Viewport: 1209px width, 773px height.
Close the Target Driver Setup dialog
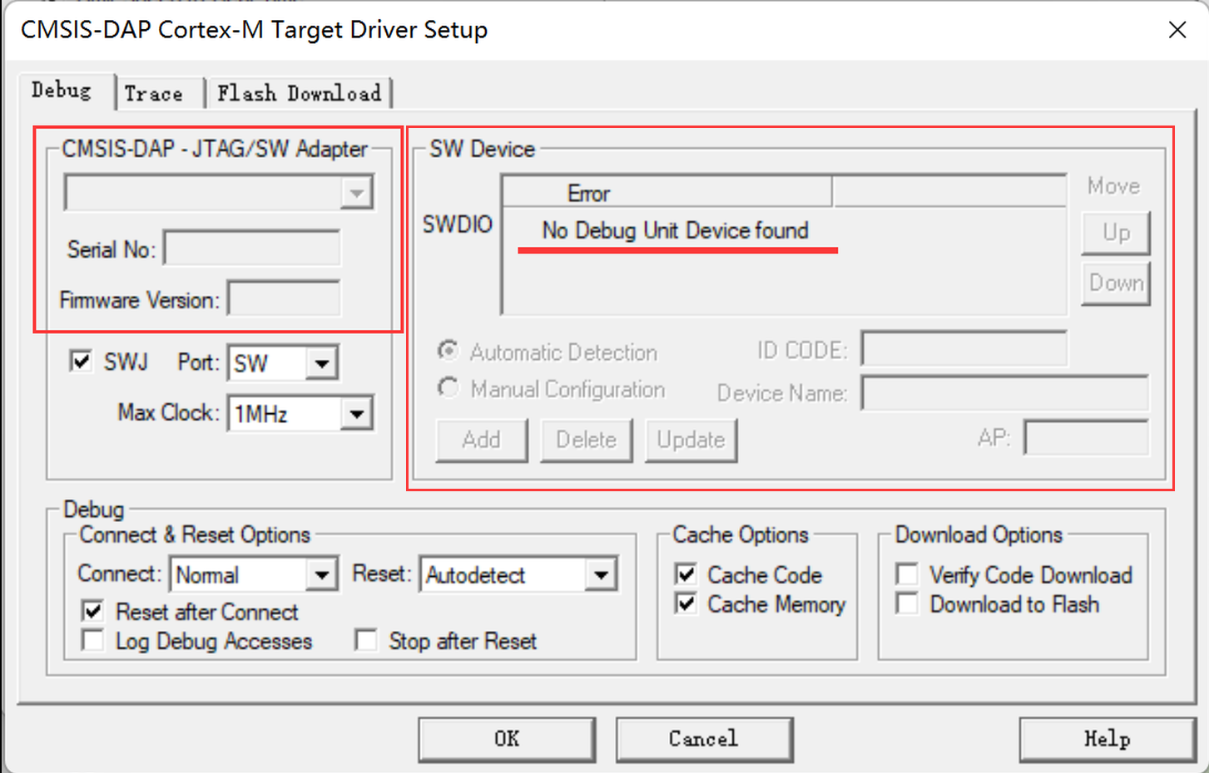[x=1177, y=31]
